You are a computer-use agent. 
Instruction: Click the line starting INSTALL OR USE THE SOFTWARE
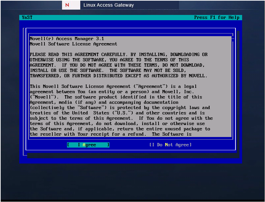108,71
